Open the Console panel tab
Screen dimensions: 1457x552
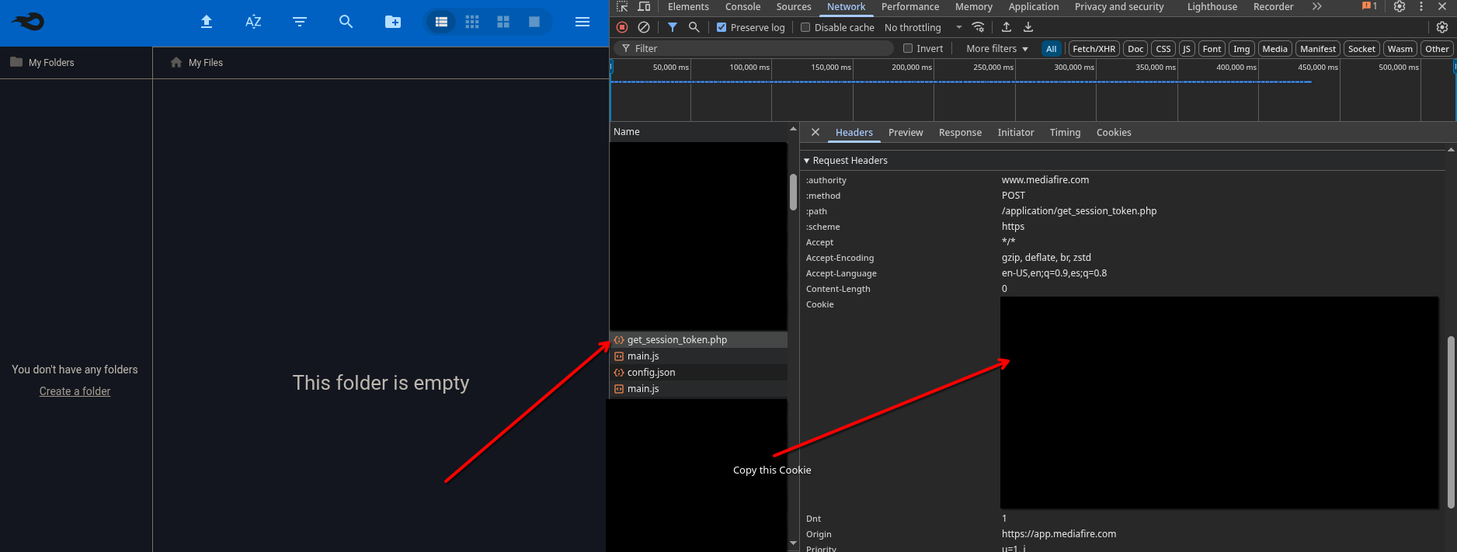742,7
